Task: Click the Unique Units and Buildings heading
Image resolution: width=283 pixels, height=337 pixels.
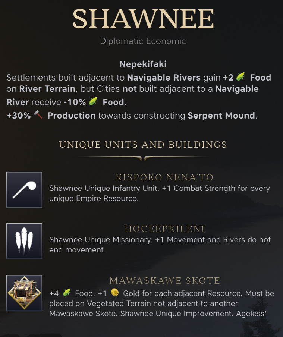Action: click(143, 145)
